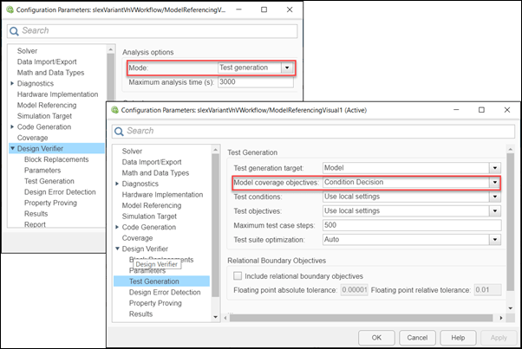Collapse Design Verifier node in front window tree
Screen dimensions: 522x349
click(x=117, y=249)
